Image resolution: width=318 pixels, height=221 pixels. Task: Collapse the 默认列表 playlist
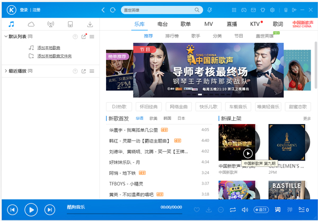(x=6, y=37)
